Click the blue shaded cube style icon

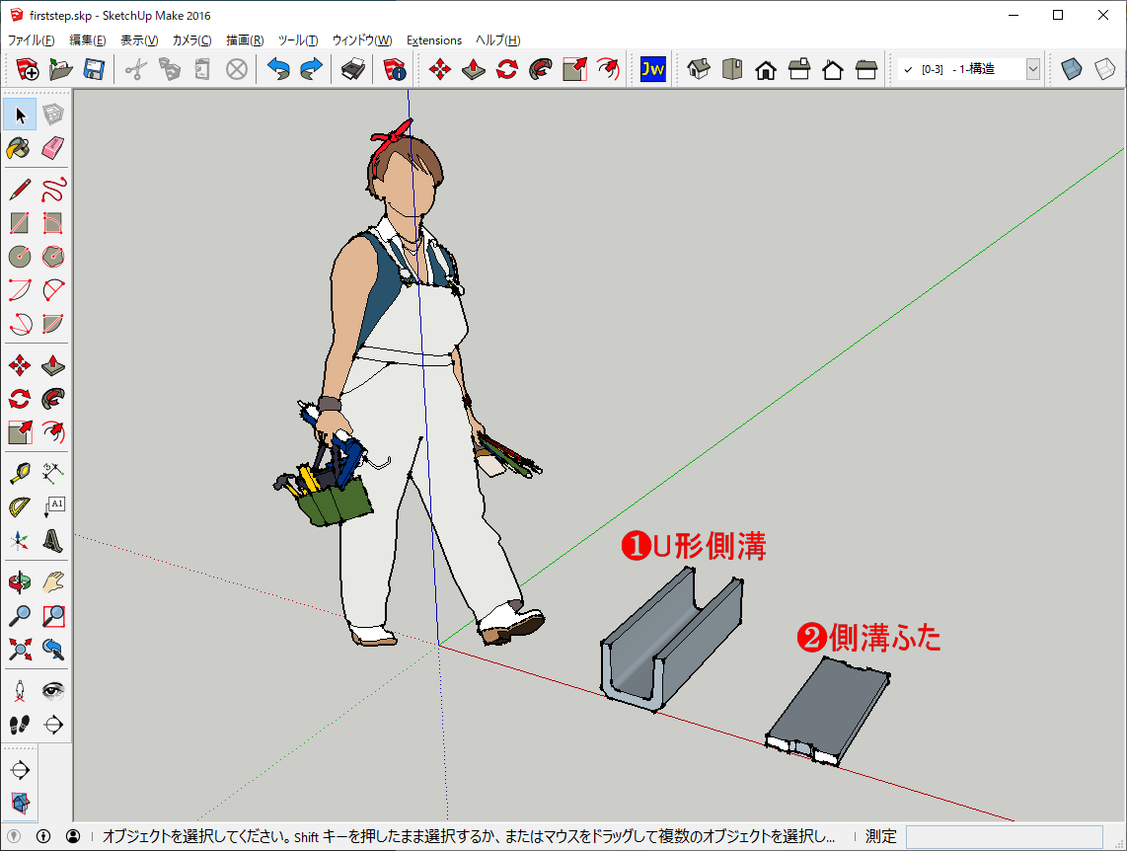click(1072, 70)
